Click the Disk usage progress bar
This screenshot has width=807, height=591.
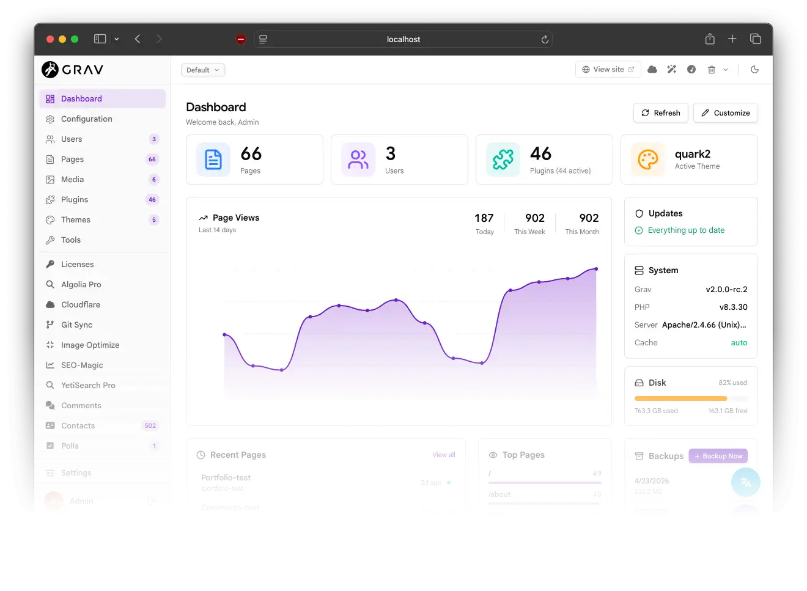click(x=691, y=398)
